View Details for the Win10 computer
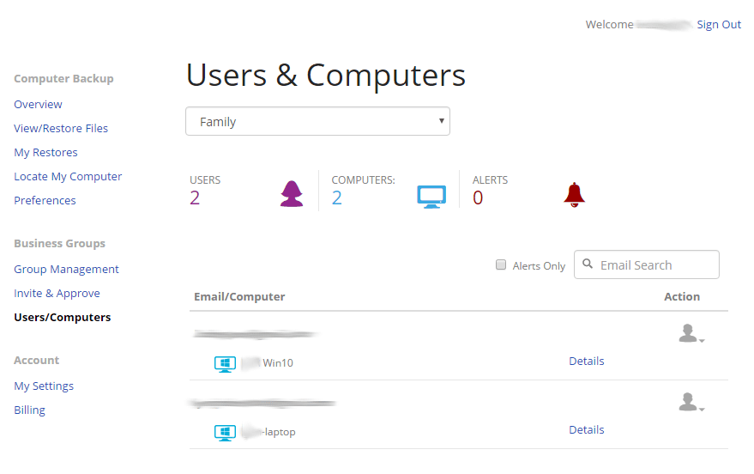754x474 pixels. [586, 362]
